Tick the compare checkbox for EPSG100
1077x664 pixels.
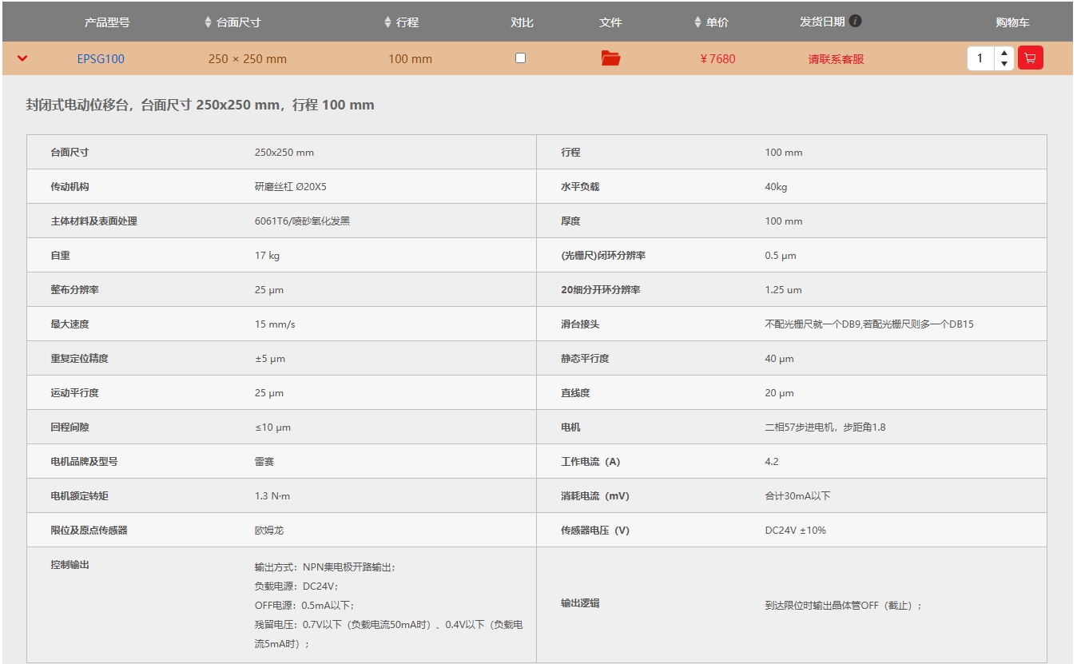pyautogui.click(x=520, y=58)
